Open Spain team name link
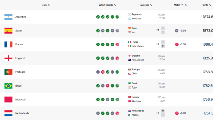The width and height of the screenshot is (213, 120). [x=18, y=31]
